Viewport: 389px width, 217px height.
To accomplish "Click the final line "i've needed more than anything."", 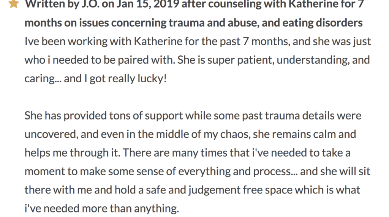I will (102, 209).
